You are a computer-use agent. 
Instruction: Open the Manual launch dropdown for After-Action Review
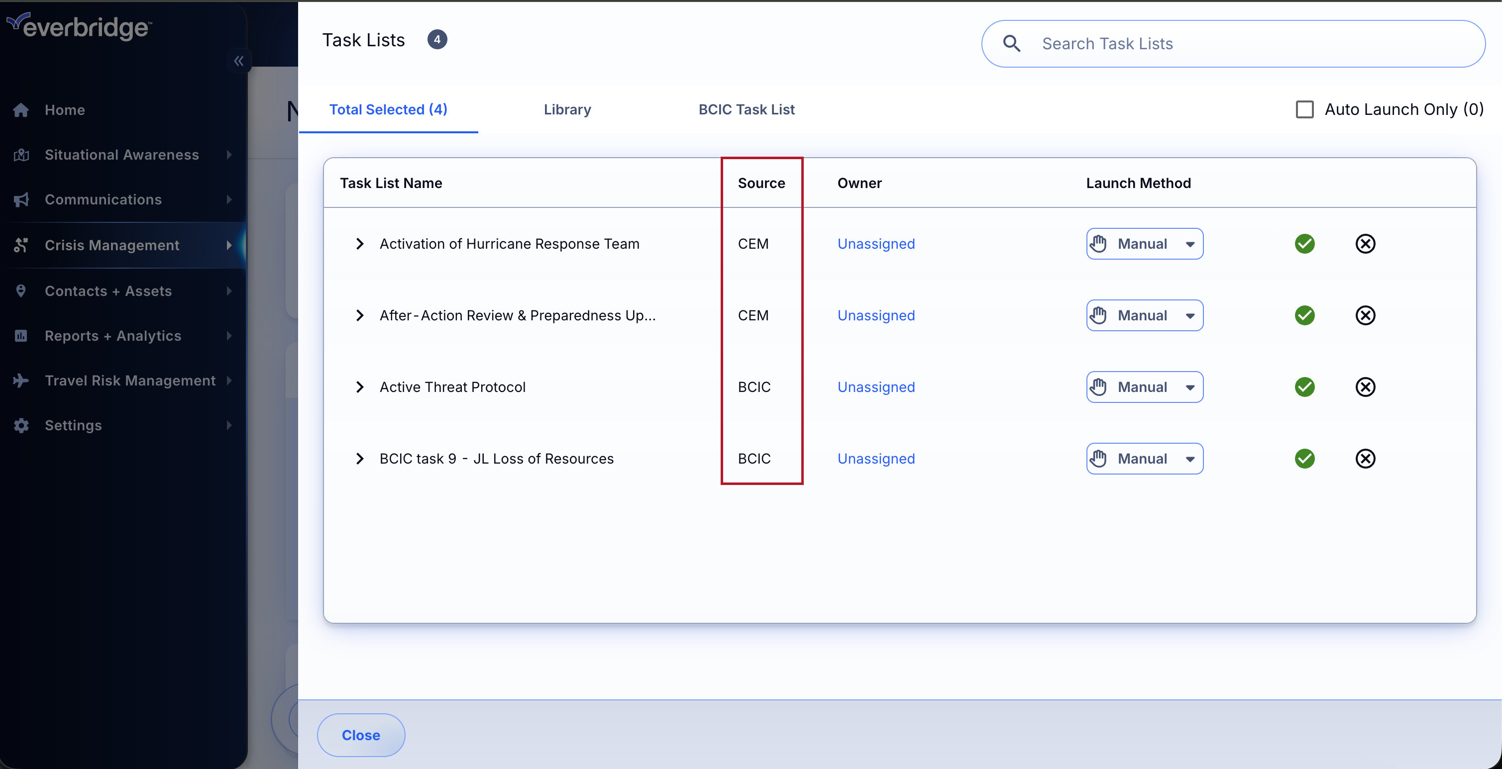pyautogui.click(x=1144, y=315)
